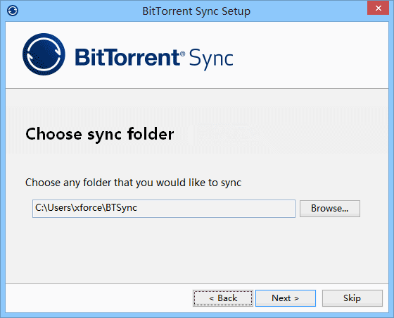Click the blank band right of Choose sync folder
Screen dimensions: 394x318
click(281, 134)
